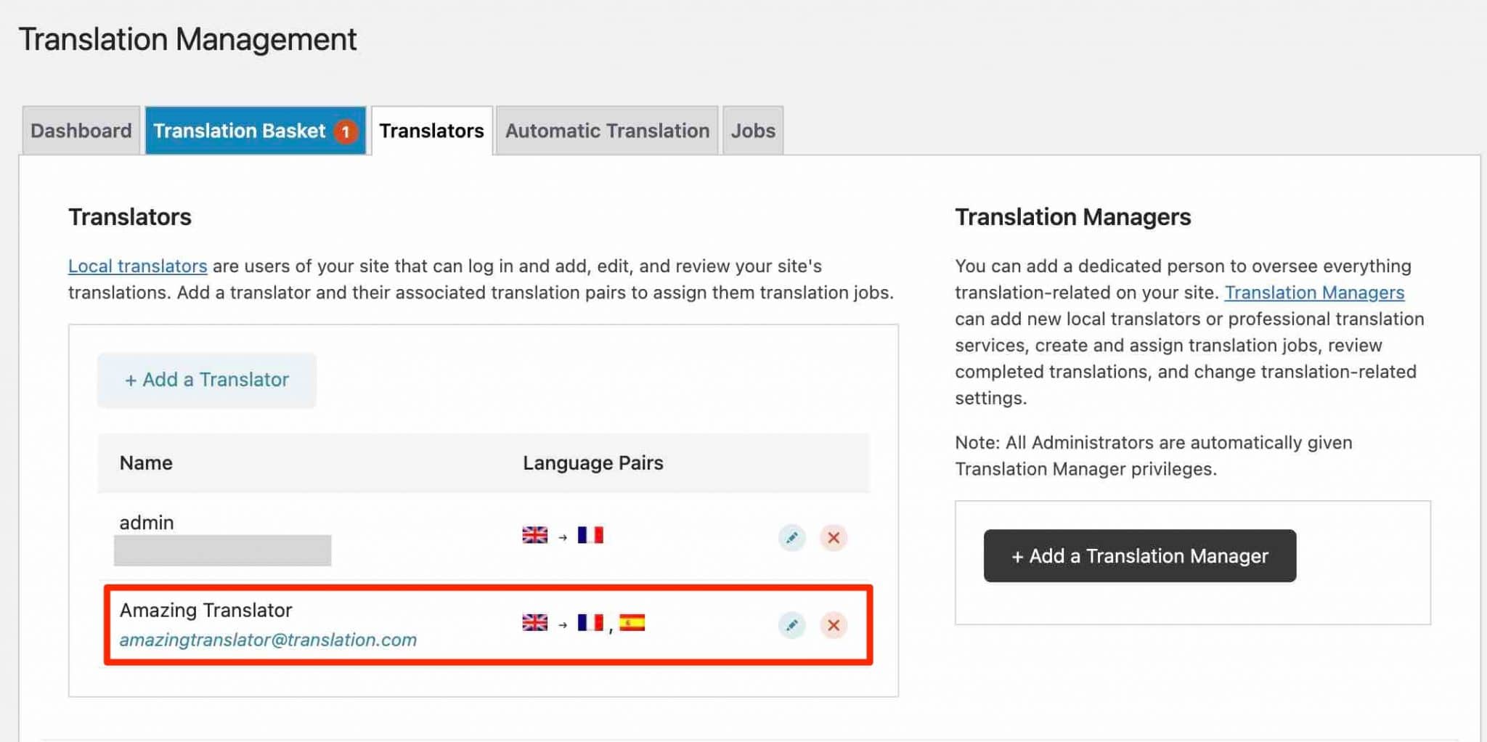Switch to the Jobs tab
This screenshot has height=742, width=1487.
[x=752, y=131]
